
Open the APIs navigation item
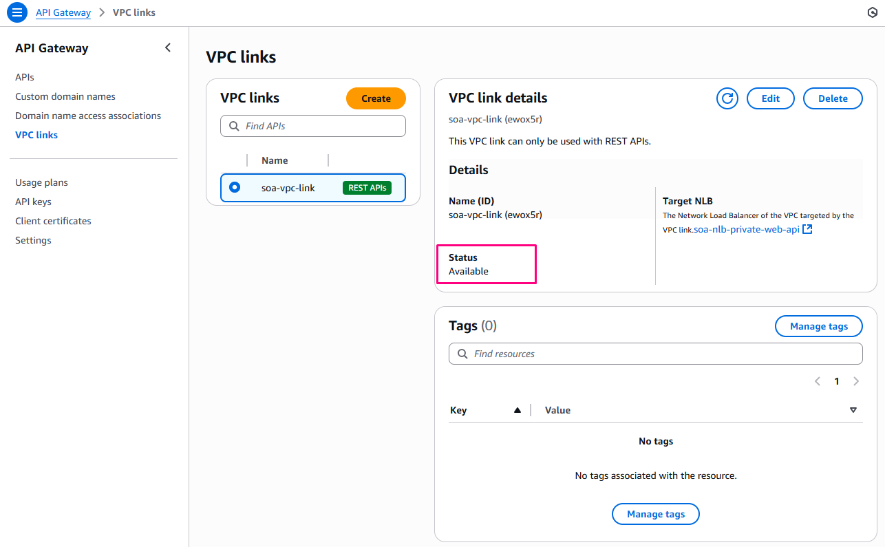coord(25,77)
